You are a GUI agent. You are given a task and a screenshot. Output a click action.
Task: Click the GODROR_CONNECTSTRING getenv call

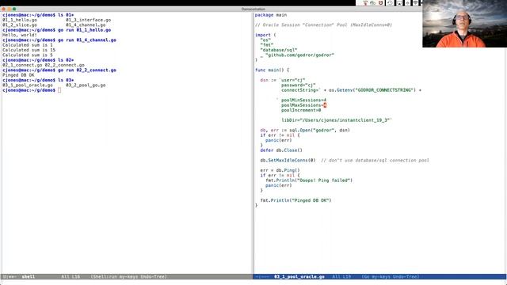point(372,90)
